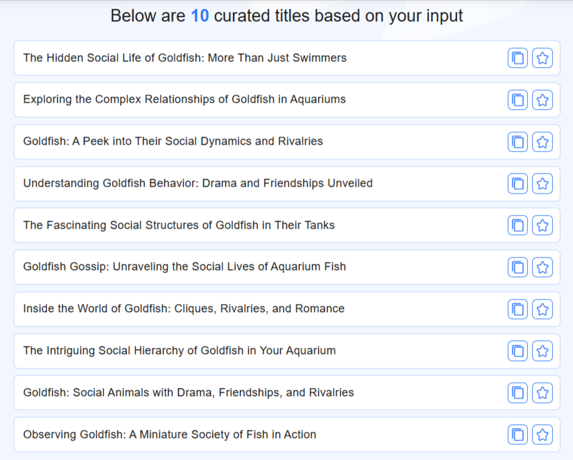Viewport: 573px width, 460px height.
Task: Copy 'Understanding Goldfish Behavior' title
Action: click(x=517, y=184)
